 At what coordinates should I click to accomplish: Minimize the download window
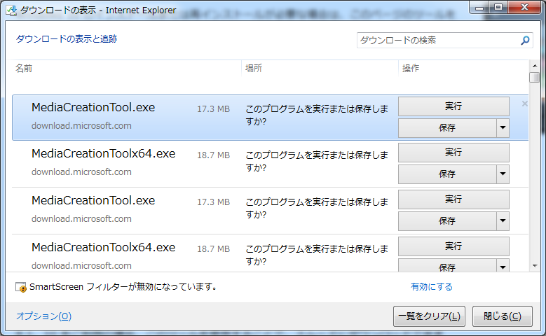479,8
